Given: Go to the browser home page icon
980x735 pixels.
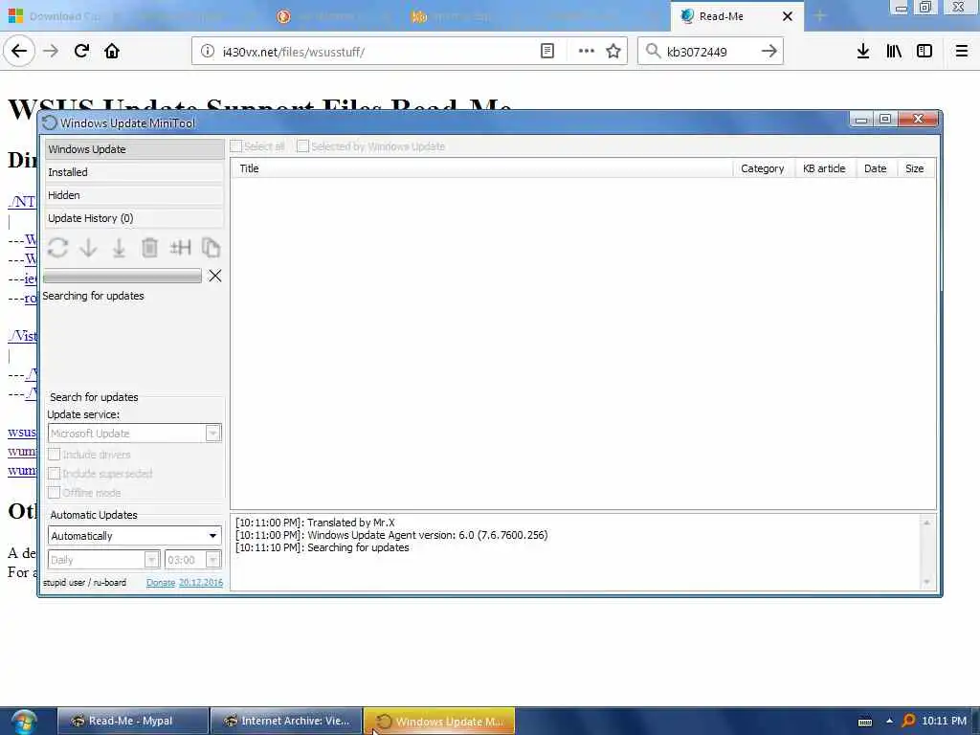Looking at the screenshot, I should pos(112,52).
